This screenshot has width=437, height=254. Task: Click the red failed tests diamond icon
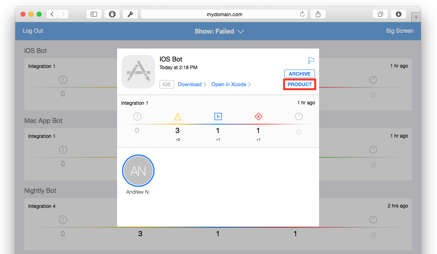(x=258, y=116)
